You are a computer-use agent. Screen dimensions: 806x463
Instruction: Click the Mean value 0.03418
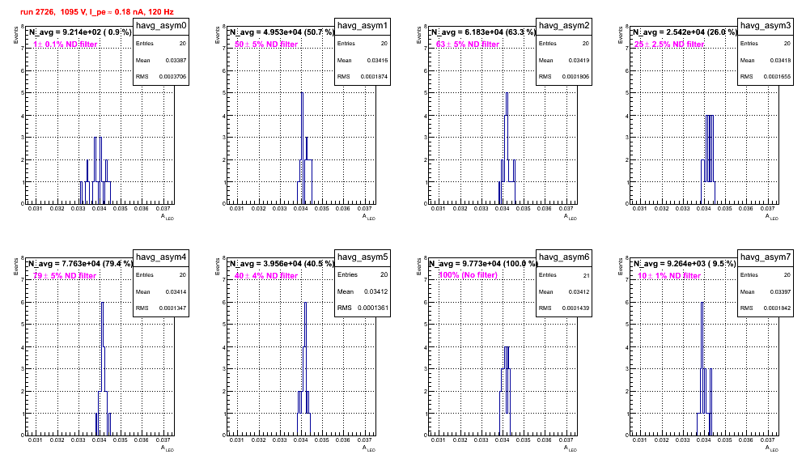780,60
